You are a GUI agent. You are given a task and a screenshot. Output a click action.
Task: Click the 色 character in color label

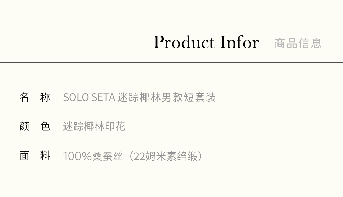[45, 127]
